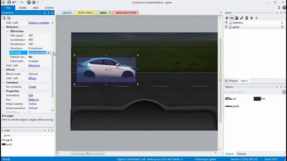Open the Effects add/edit link

[x=32, y=78]
